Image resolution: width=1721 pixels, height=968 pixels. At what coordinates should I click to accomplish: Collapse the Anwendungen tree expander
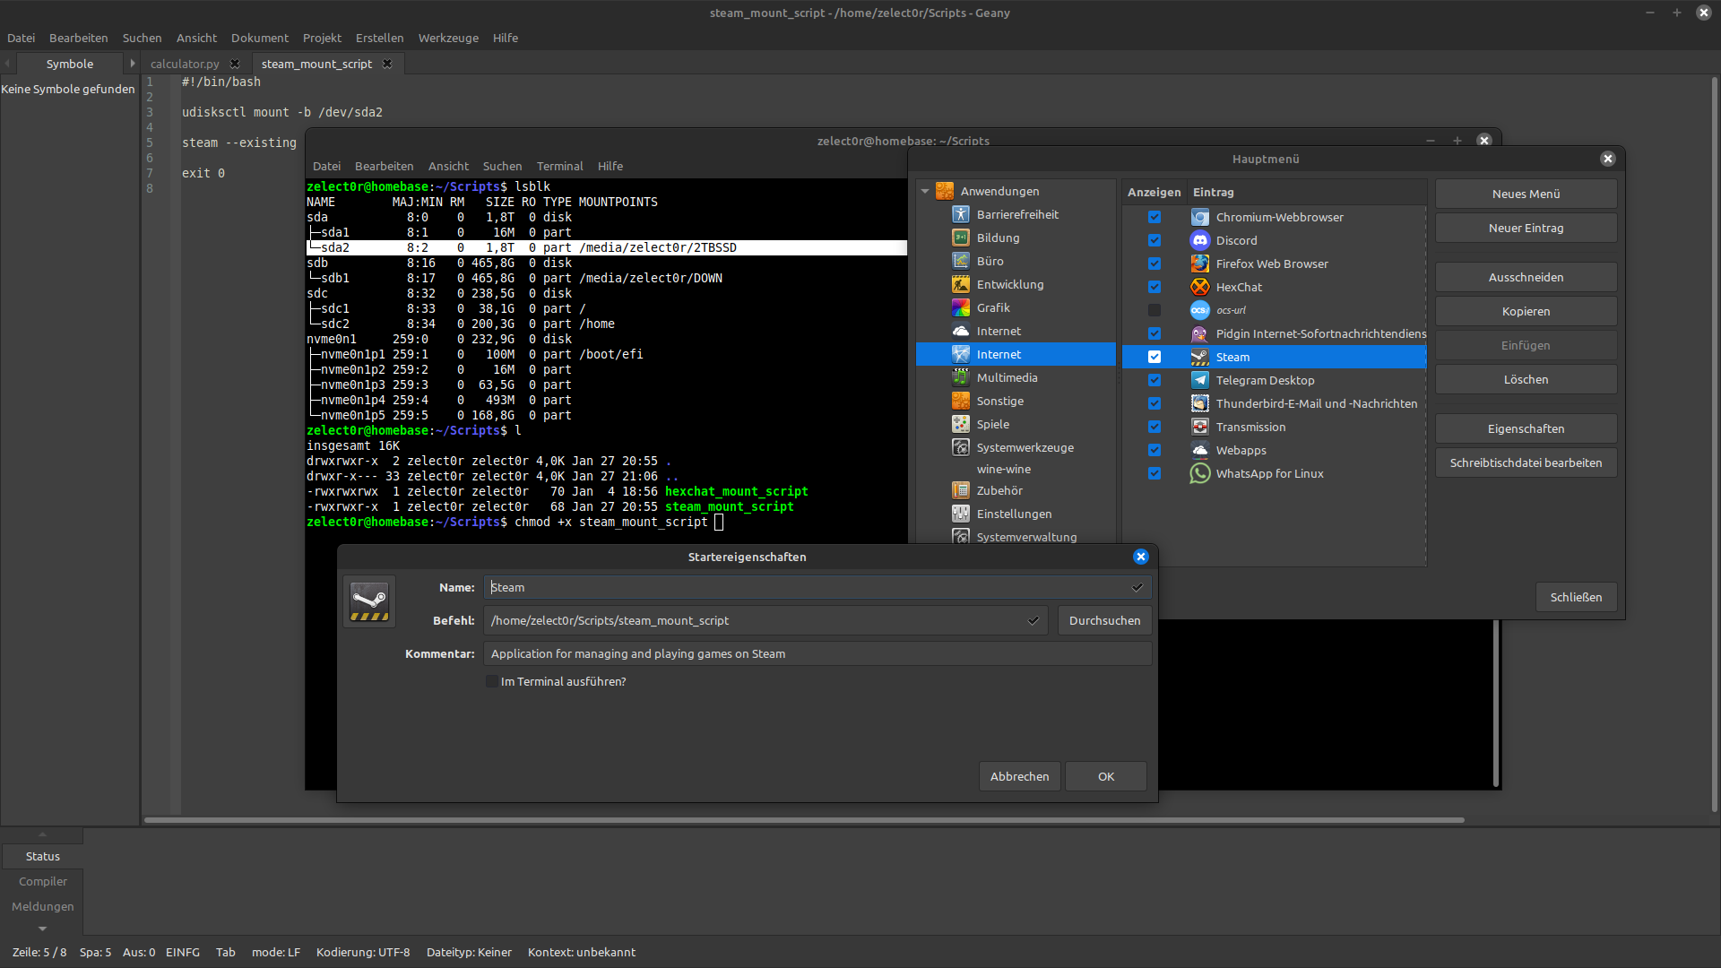[x=925, y=191]
